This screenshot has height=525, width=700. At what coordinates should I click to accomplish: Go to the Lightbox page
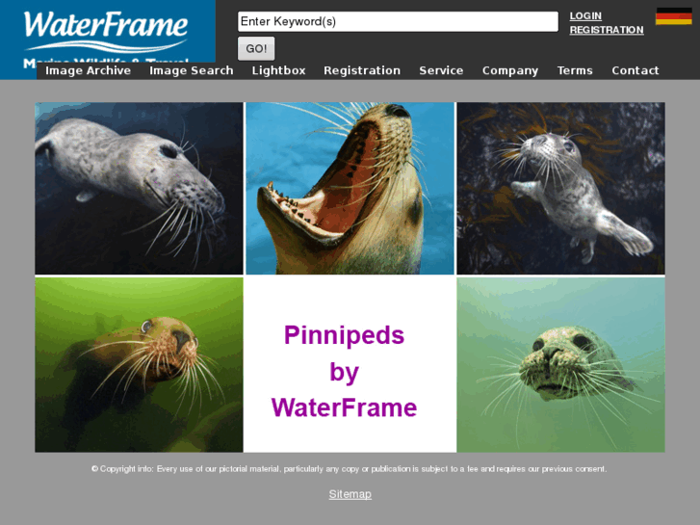tap(278, 70)
